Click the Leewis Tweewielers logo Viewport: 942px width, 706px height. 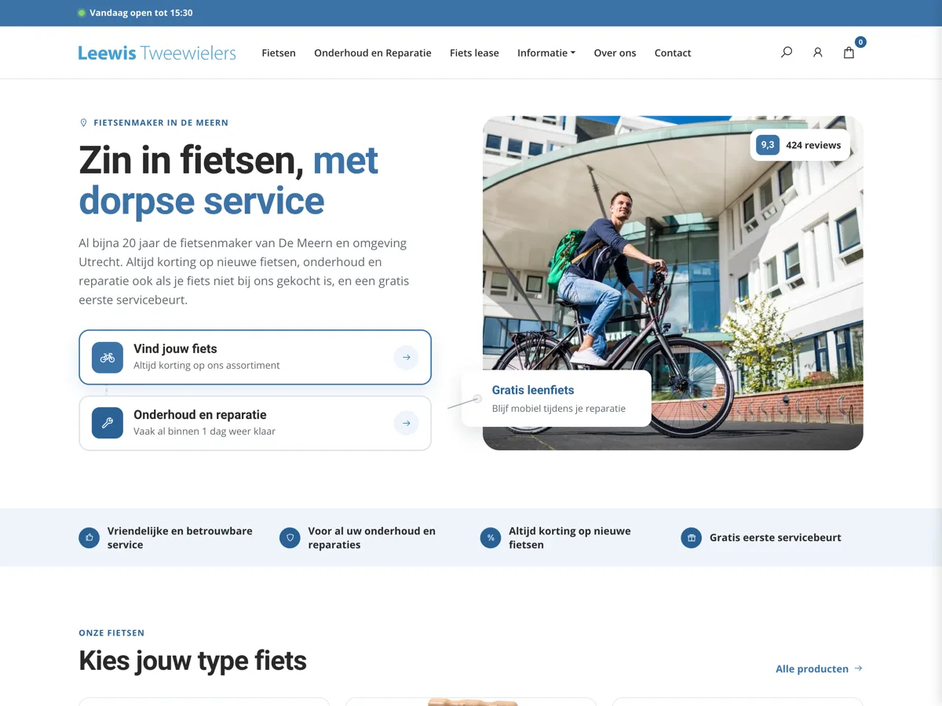point(157,53)
